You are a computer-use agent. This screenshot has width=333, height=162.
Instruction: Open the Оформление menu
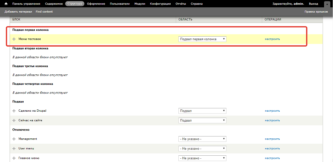coord(96,4)
